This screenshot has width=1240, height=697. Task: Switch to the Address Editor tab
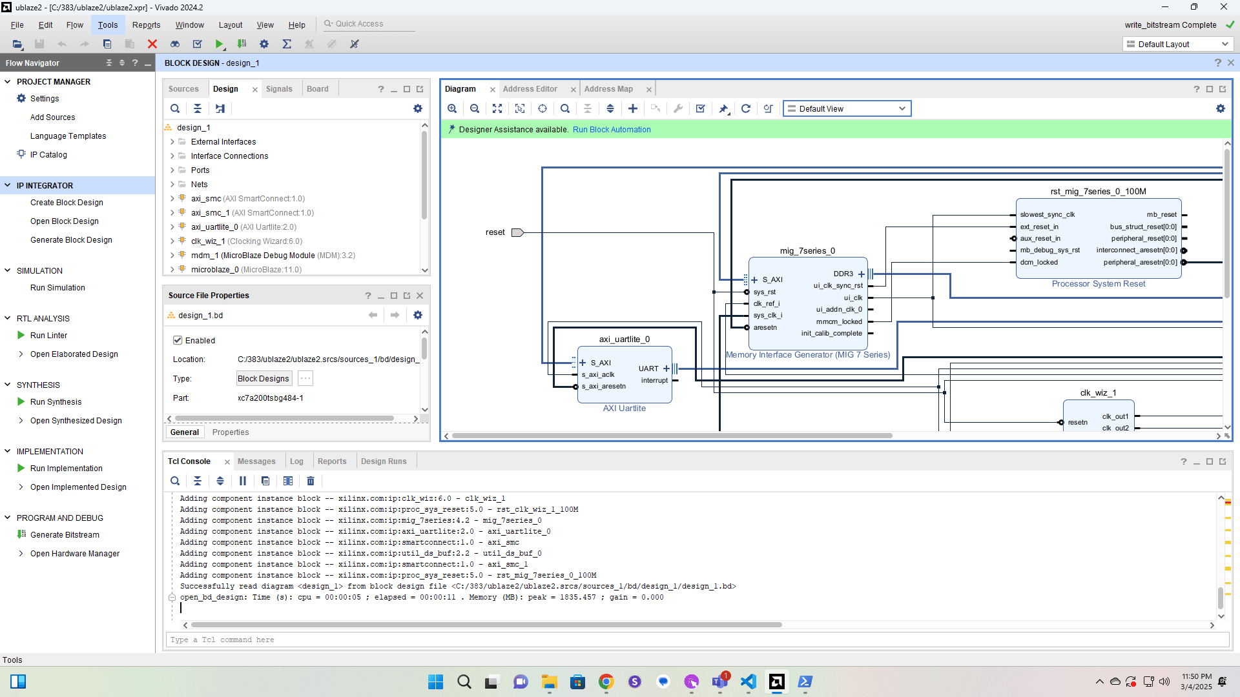click(530, 89)
